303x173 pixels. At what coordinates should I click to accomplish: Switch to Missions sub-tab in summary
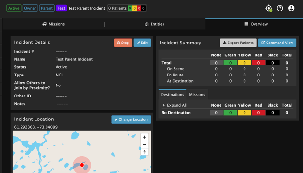click(x=197, y=95)
